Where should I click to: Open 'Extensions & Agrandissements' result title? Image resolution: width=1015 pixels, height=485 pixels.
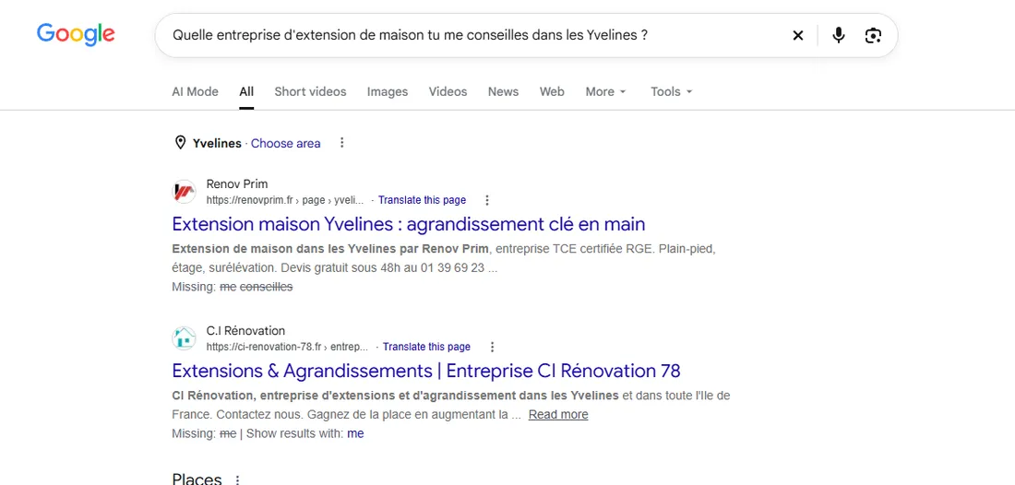(x=426, y=372)
